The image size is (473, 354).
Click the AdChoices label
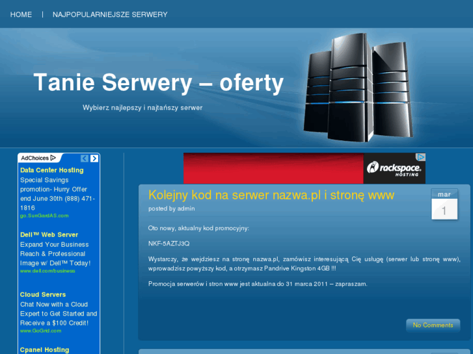[x=34, y=158]
